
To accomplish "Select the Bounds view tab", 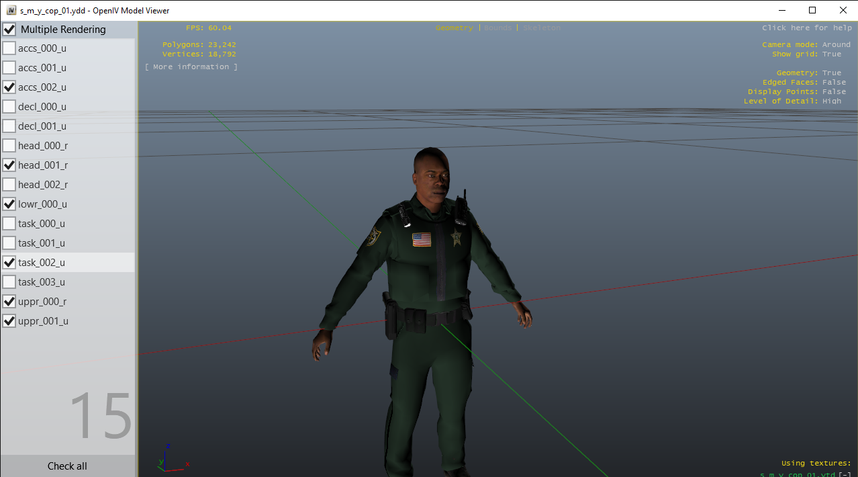I will point(497,28).
